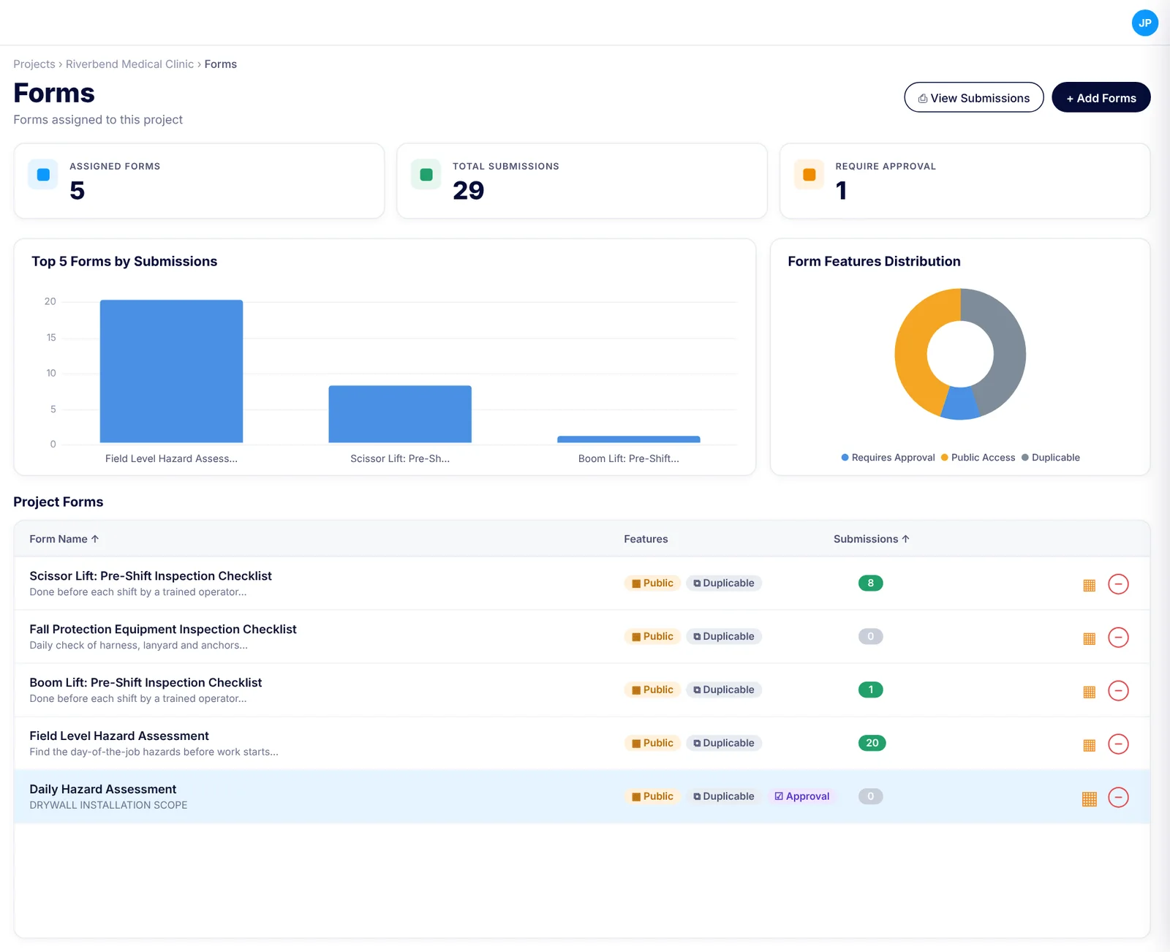
Task: Go to Projects breadcrumb
Action: (x=34, y=64)
